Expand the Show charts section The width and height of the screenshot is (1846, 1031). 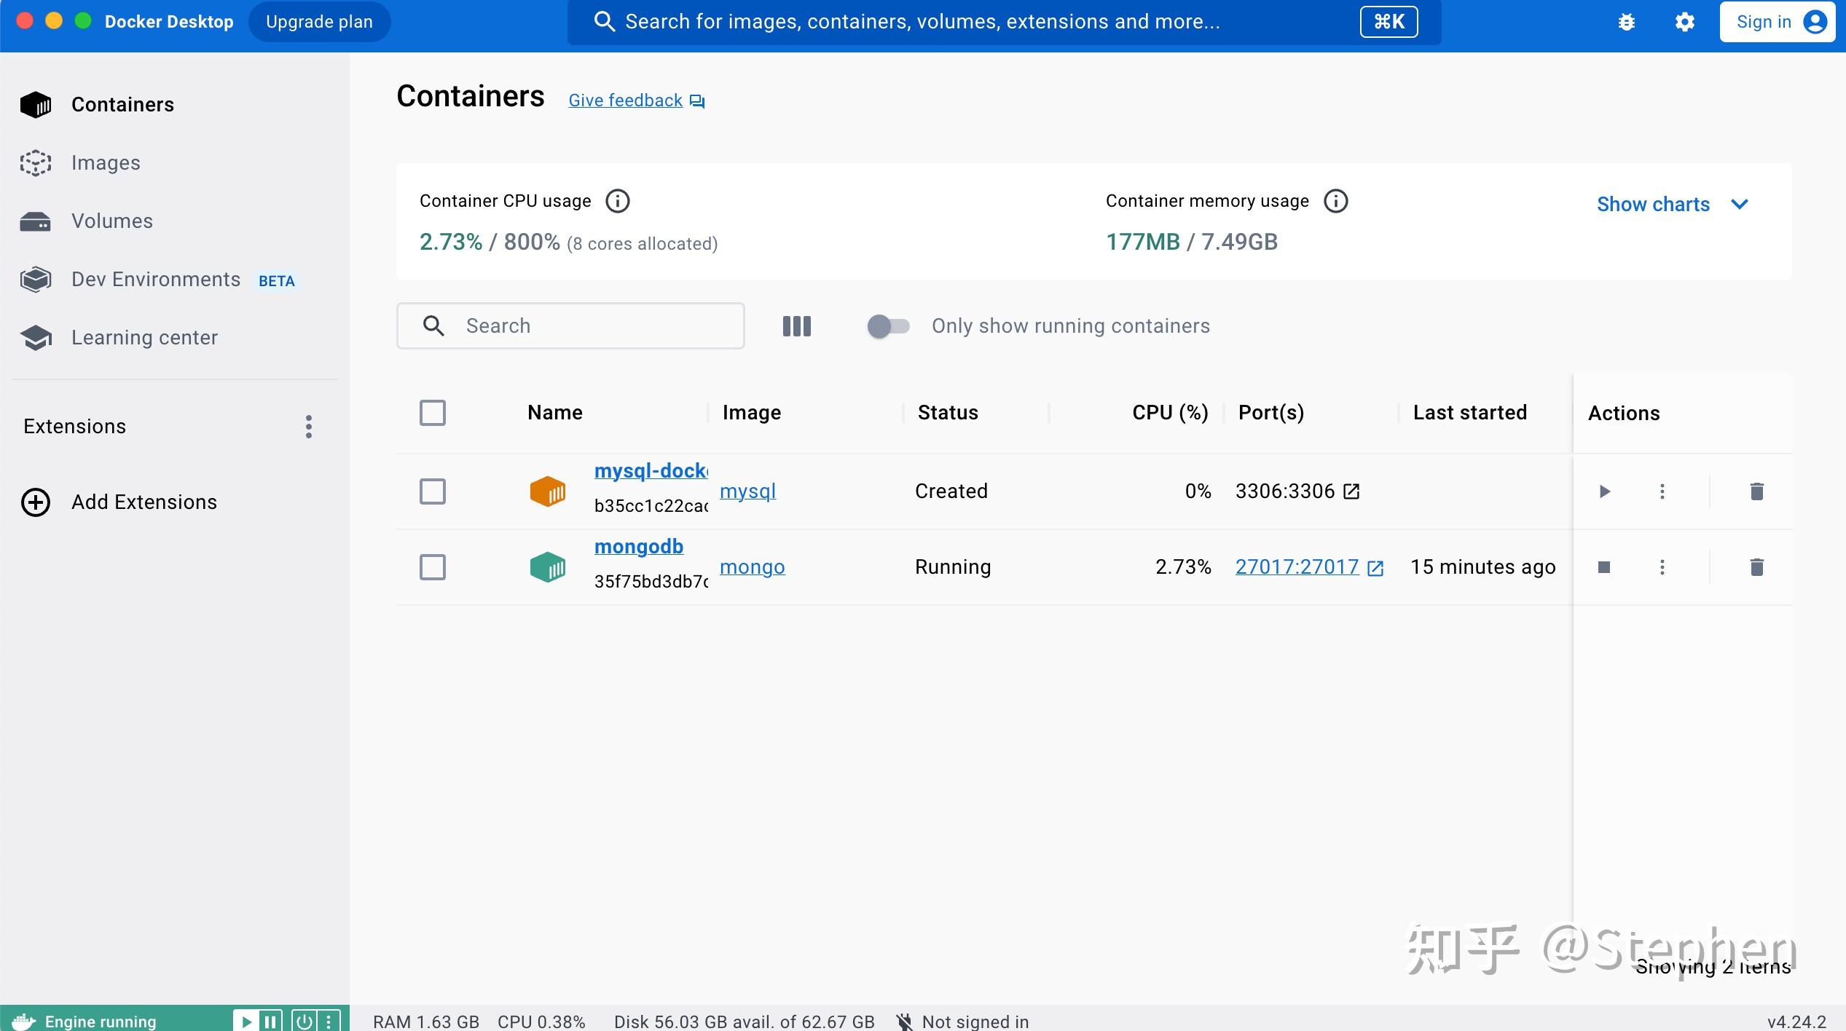[x=1672, y=204]
